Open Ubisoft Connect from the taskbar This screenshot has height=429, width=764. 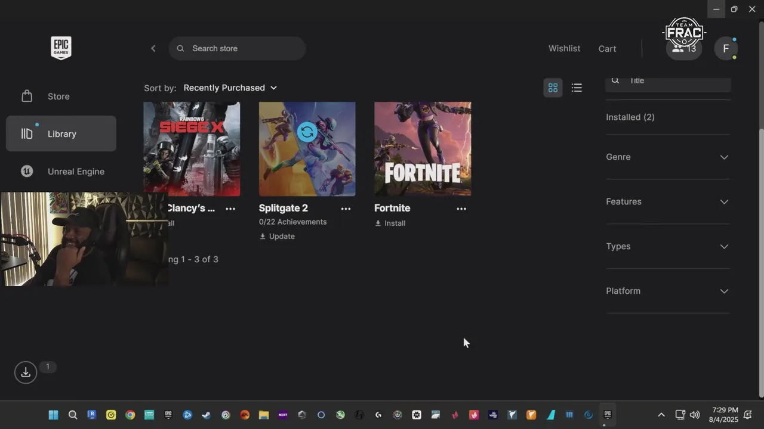click(226, 415)
